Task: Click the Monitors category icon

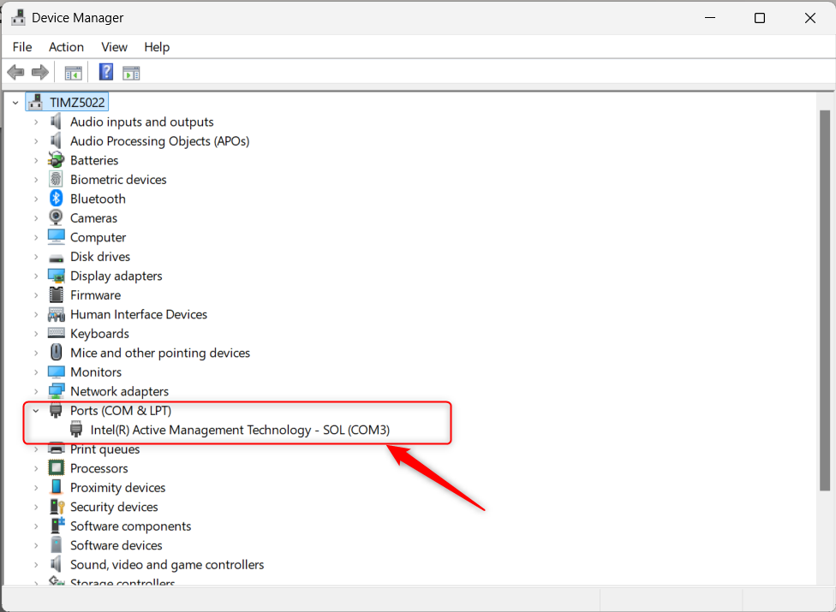Action: 56,371
